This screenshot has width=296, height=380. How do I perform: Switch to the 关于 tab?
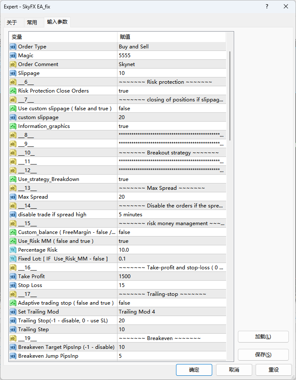[x=12, y=23]
